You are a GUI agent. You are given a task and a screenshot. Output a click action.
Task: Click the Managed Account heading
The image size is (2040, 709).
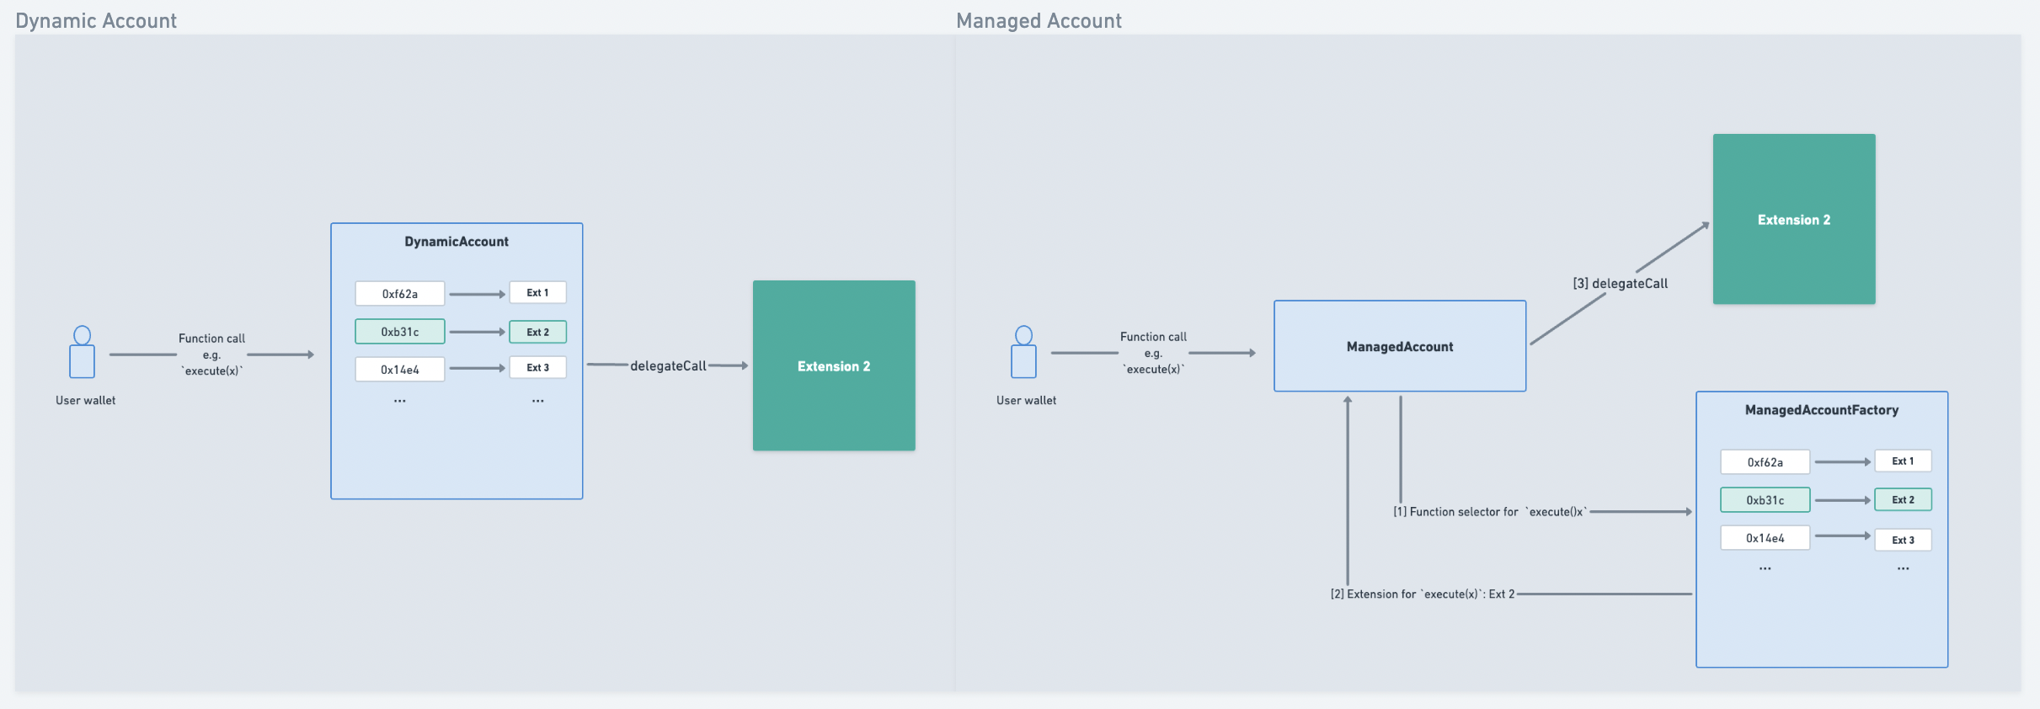pos(1039,21)
